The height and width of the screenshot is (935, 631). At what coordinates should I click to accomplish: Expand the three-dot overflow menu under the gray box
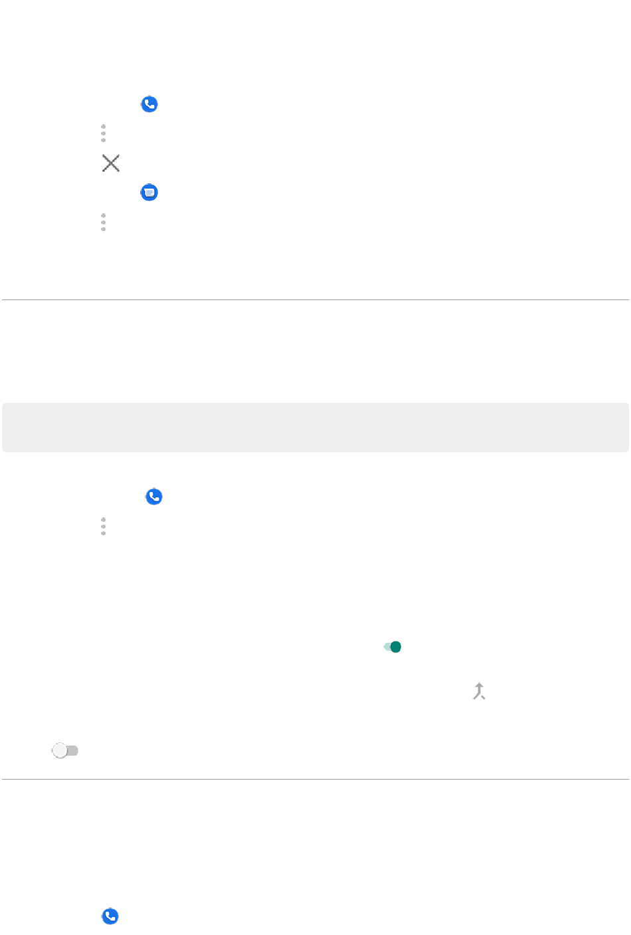(104, 527)
